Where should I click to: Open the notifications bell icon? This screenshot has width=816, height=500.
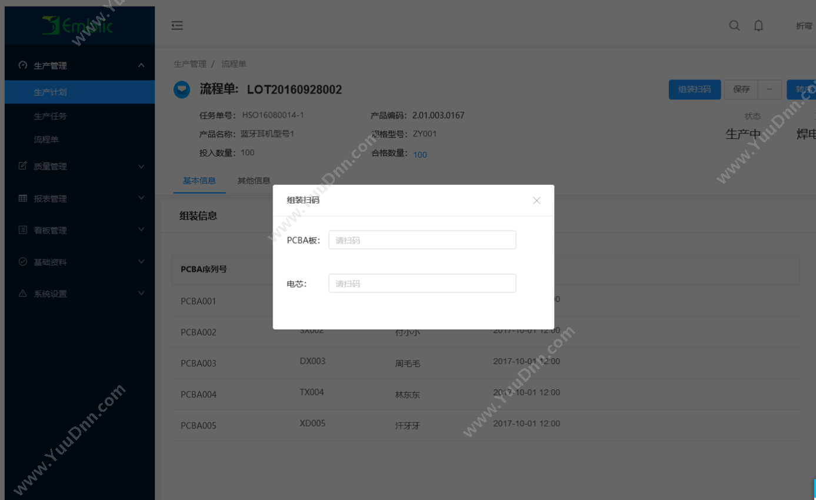pos(759,25)
